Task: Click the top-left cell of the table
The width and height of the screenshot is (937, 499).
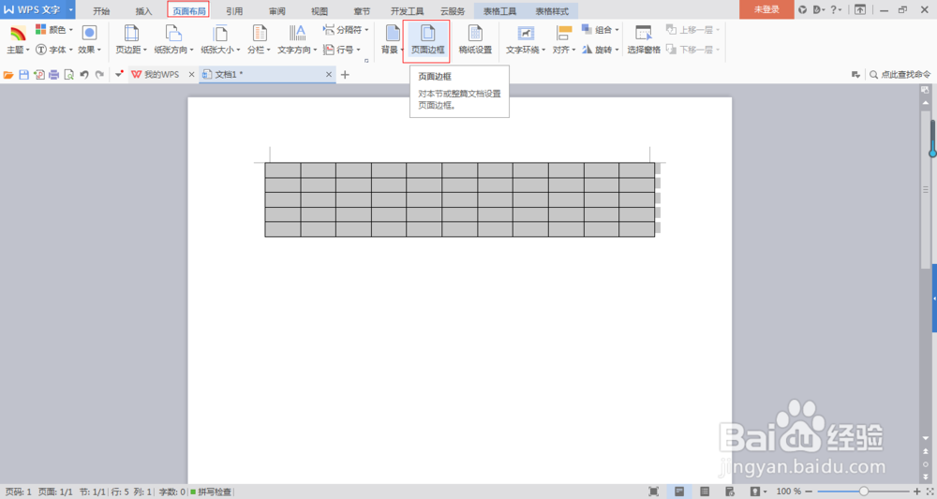Action: pos(283,170)
